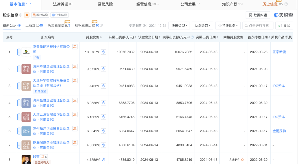Open the IDG资本 link
The image size is (298, 164).
[x=279, y=86]
